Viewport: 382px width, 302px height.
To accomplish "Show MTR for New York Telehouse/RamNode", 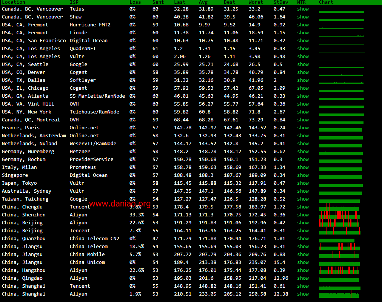I will click(303, 112).
